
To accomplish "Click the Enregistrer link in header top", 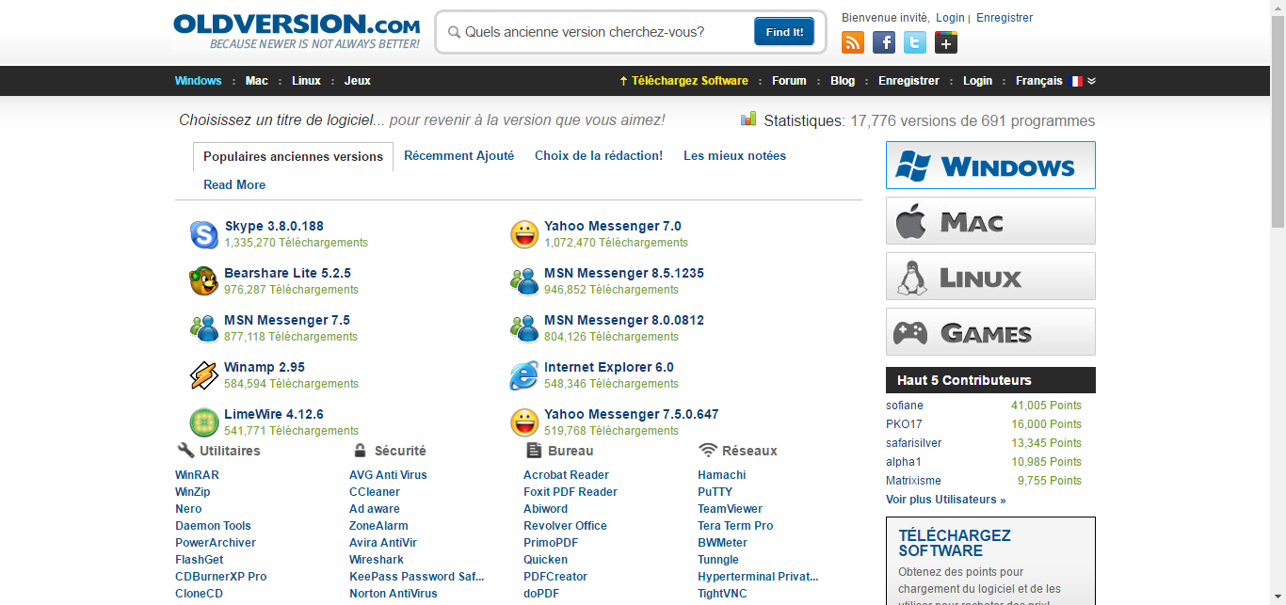I will pyautogui.click(x=1005, y=18).
